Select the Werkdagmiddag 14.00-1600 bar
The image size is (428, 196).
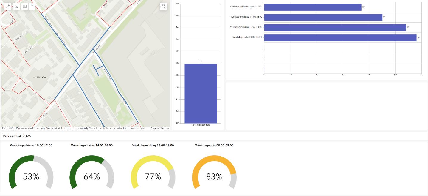[x=323, y=17]
